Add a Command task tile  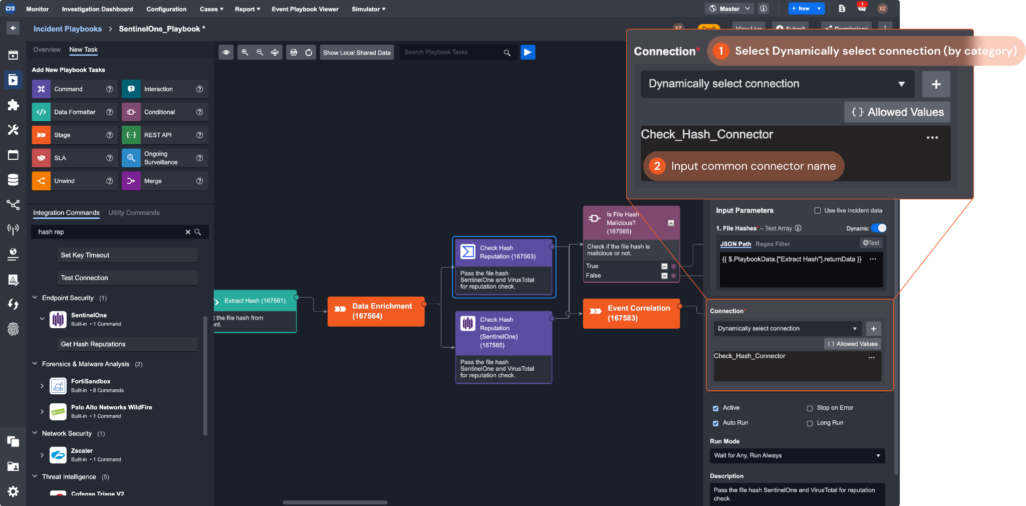tap(75, 89)
